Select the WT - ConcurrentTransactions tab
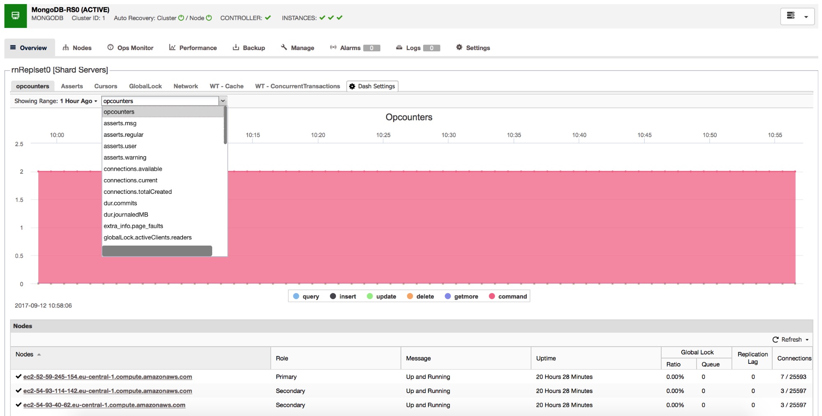 298,86
